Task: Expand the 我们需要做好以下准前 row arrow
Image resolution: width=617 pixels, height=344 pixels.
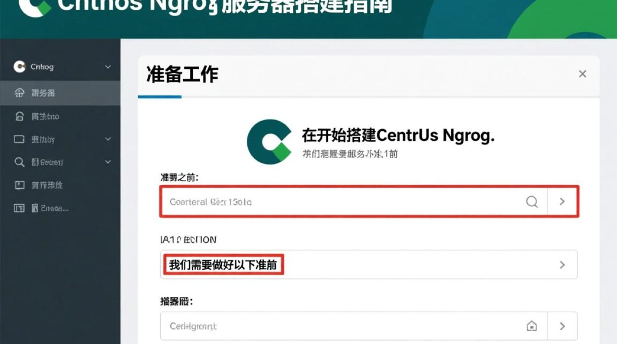Action: click(x=562, y=265)
